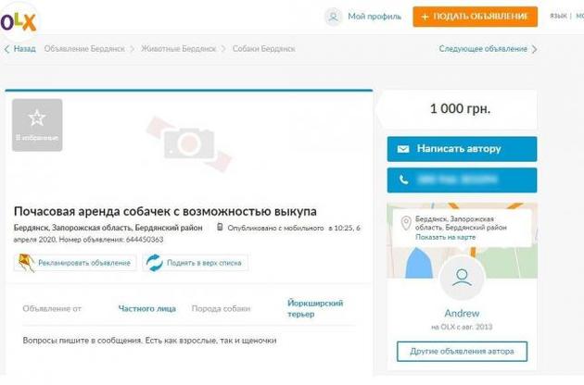Click listing location Бердянск, Запорожская область
Viewport: 584px width, 385px height.
click(x=108, y=228)
